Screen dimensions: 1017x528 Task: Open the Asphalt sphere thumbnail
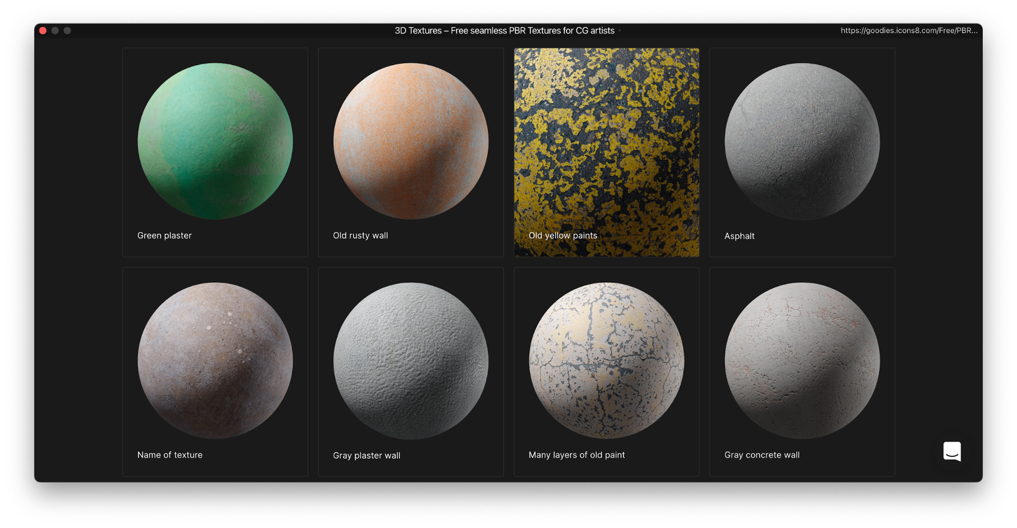click(x=802, y=141)
